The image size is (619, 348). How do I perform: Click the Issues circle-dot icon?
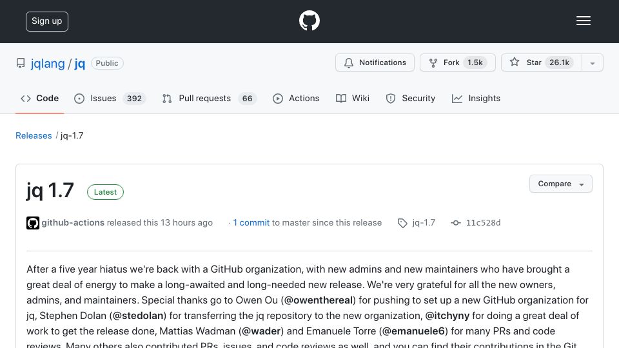point(79,99)
